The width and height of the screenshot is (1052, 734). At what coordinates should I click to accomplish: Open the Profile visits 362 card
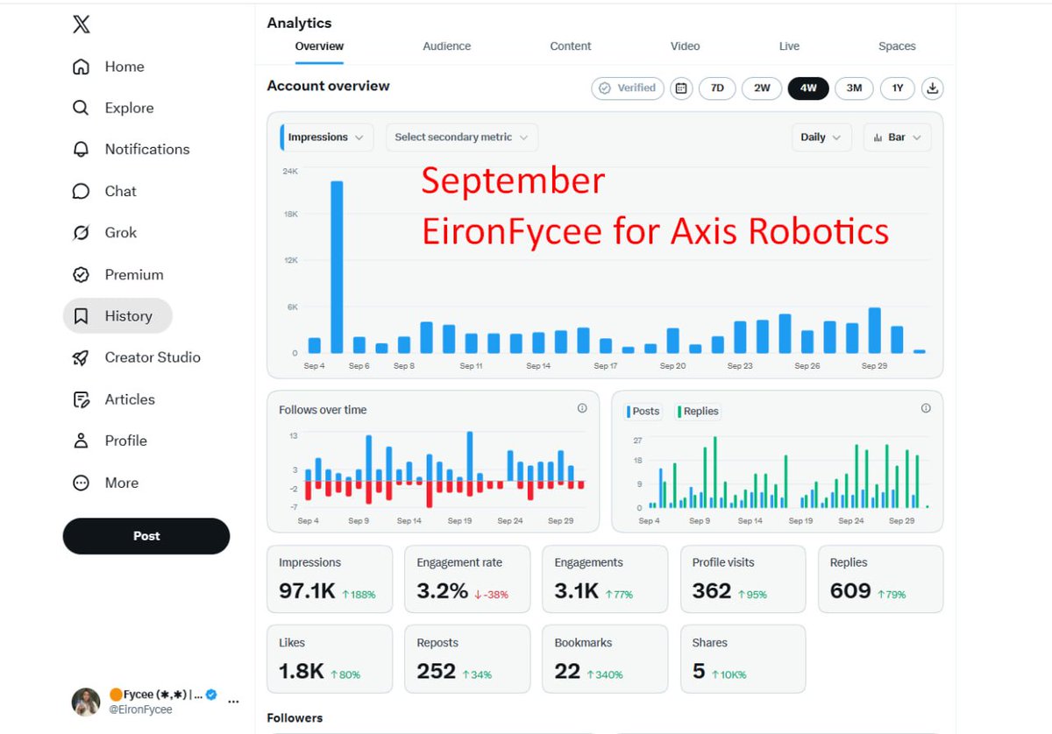pos(743,579)
